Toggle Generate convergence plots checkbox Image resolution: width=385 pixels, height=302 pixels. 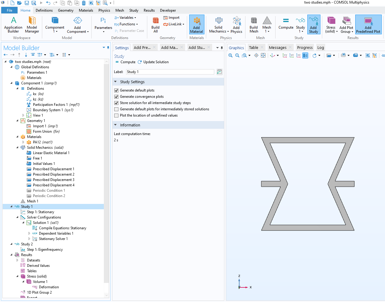pos(116,97)
